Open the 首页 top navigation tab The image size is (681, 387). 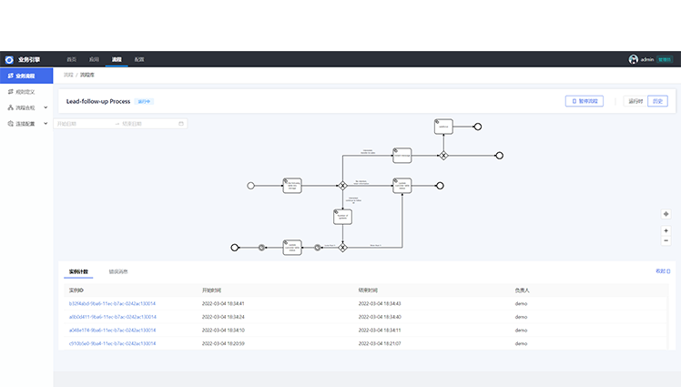(71, 59)
